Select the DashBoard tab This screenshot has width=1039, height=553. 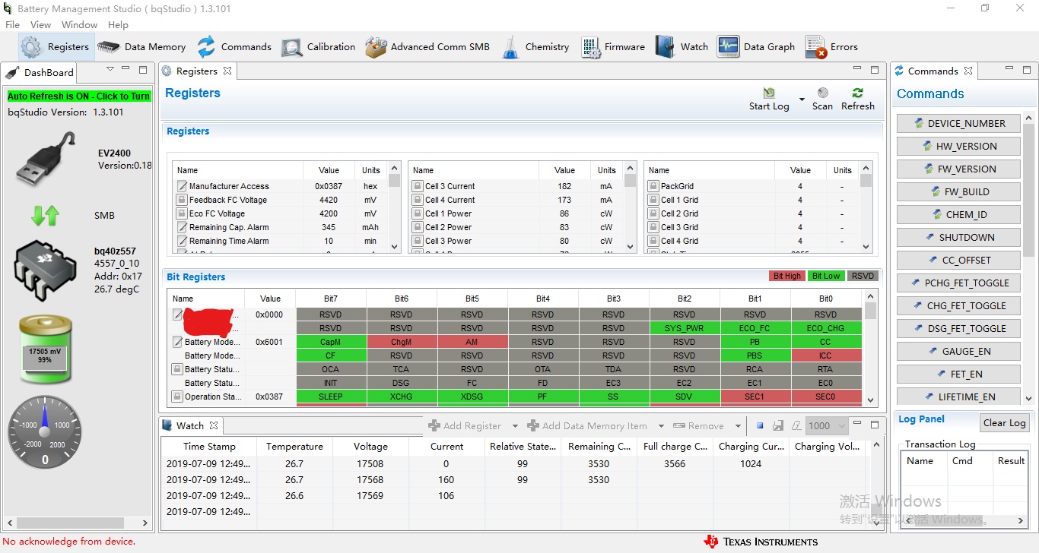(x=40, y=72)
